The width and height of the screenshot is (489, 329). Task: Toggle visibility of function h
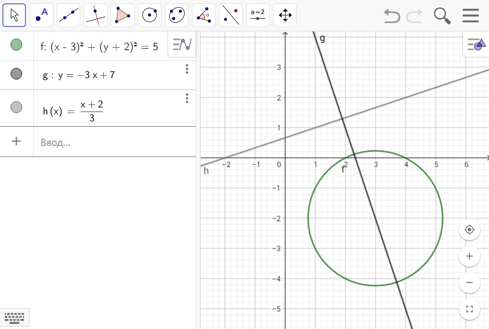coord(16,108)
